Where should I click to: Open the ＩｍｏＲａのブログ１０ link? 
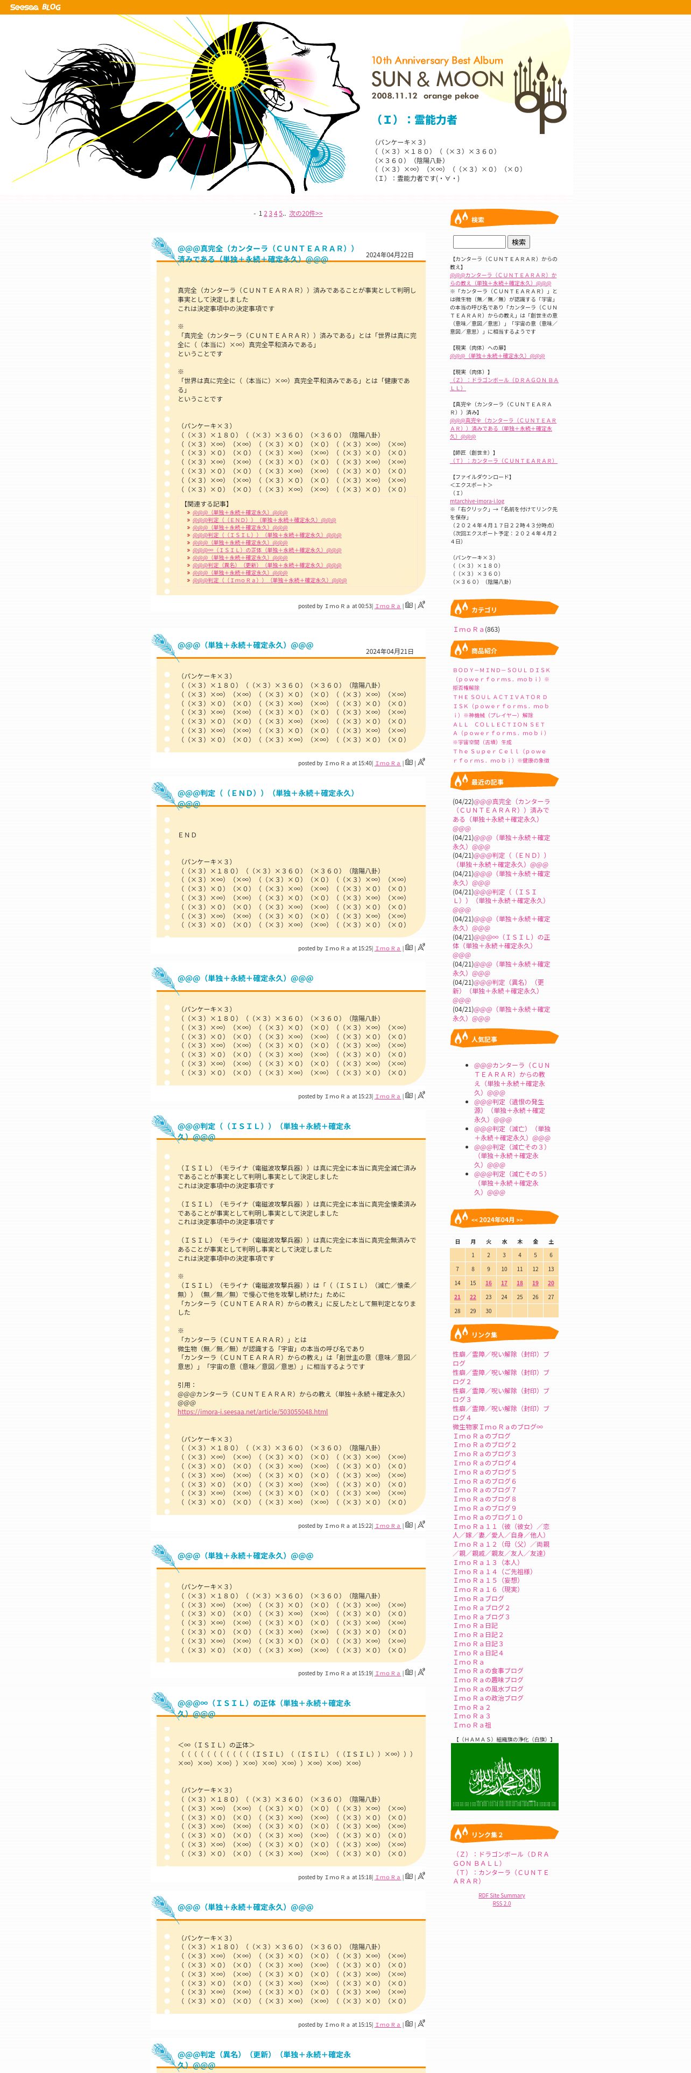488,1517
